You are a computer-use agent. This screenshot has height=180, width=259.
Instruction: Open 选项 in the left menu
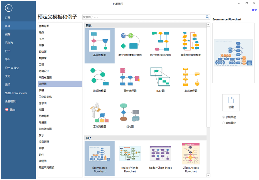click(8, 84)
